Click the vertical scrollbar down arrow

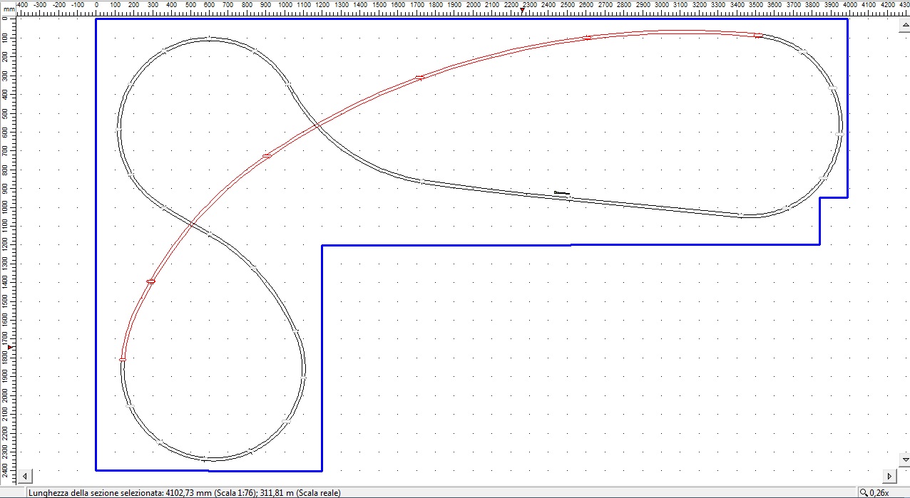(905, 460)
